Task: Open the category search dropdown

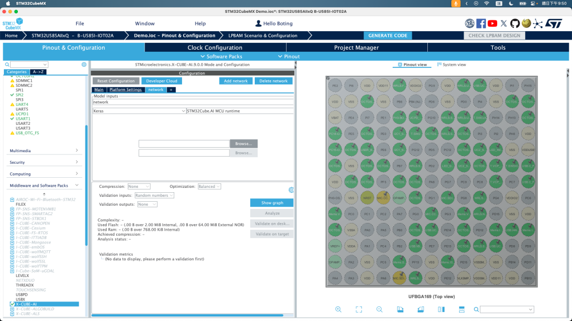Action: coord(29,65)
